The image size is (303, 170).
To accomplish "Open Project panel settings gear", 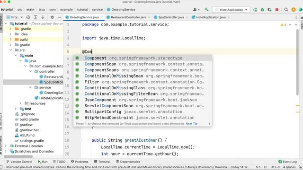I will [x=52, y=17].
